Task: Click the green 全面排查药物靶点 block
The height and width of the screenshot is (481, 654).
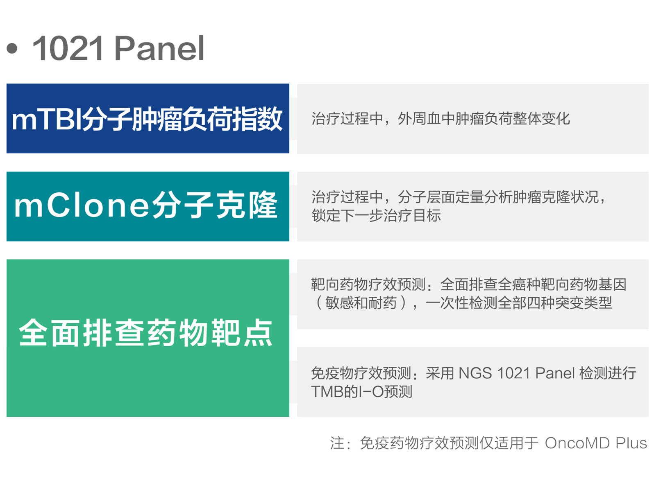Action: click(148, 338)
